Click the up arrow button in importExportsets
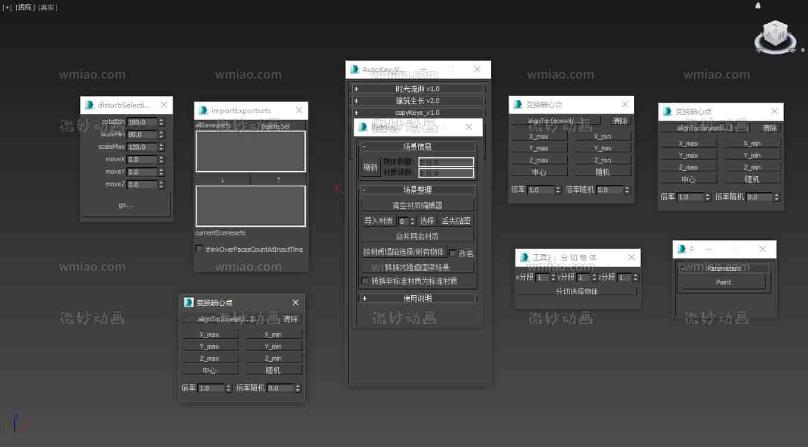Viewport: 808px width, 447px height. pos(278,180)
